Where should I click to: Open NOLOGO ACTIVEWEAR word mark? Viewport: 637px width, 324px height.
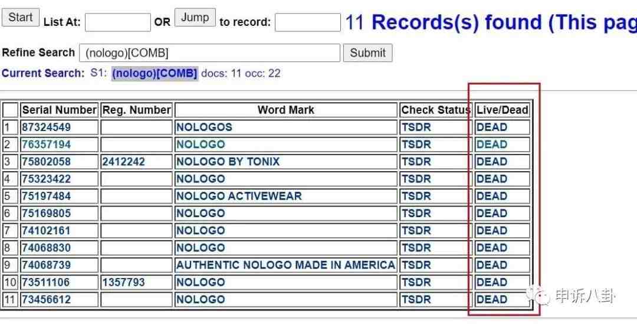(239, 197)
